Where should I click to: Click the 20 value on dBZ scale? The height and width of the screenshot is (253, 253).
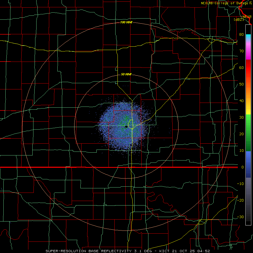(241, 134)
